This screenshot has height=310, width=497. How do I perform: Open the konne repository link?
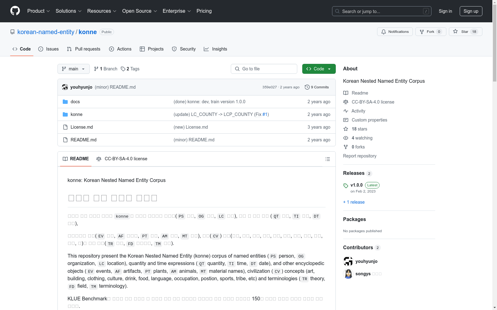point(88,32)
